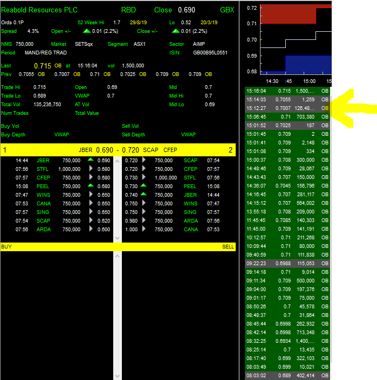Viewport: 377px width, 380px height.
Task: Click 15:00 label on chart time axis
Action: coord(310,81)
